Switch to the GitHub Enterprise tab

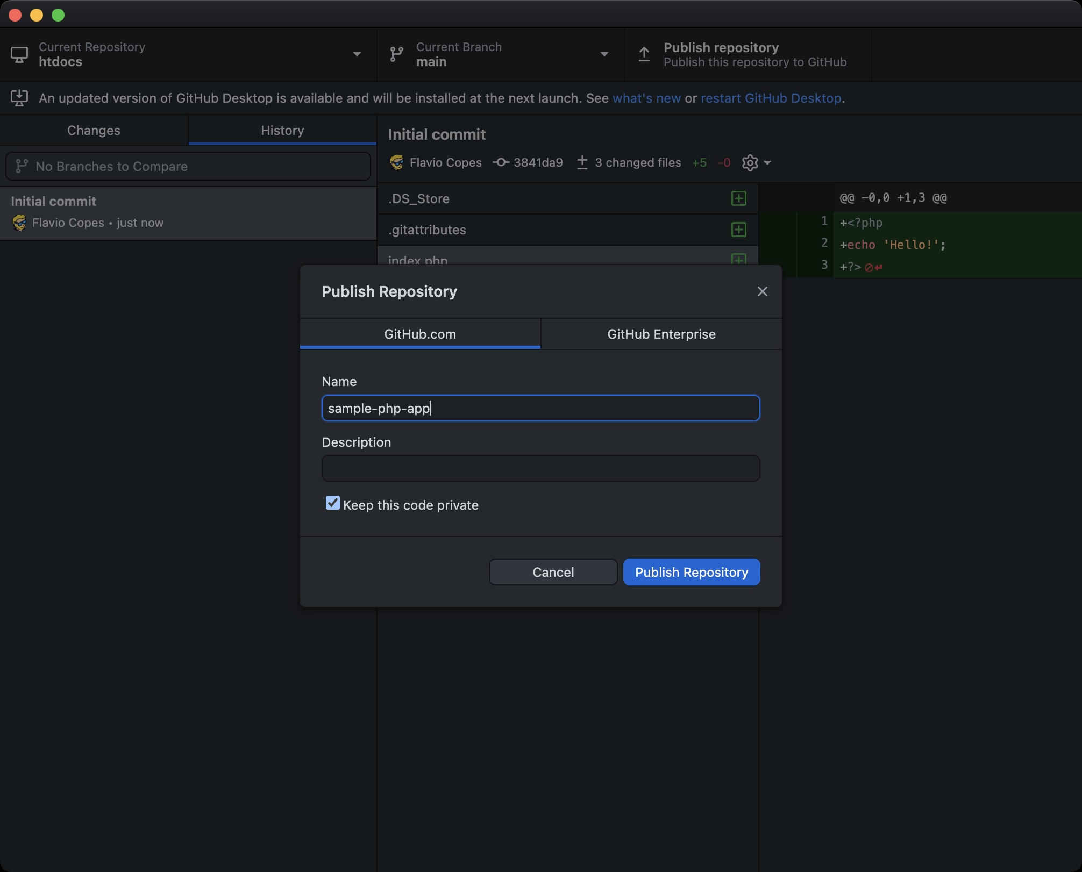pyautogui.click(x=661, y=334)
